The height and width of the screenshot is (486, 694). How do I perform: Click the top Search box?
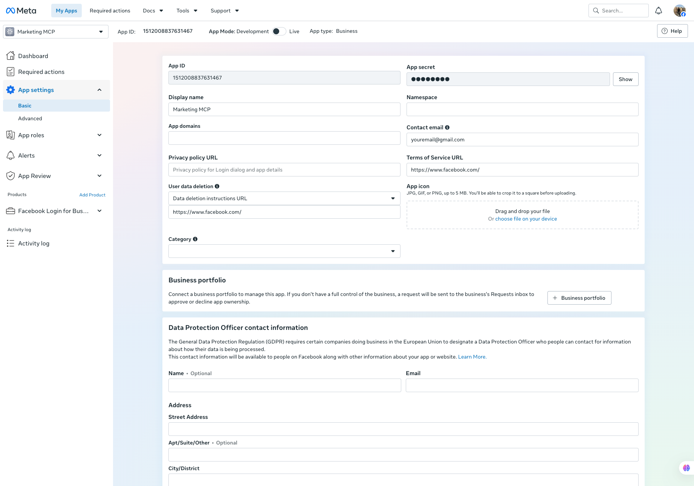point(619,11)
